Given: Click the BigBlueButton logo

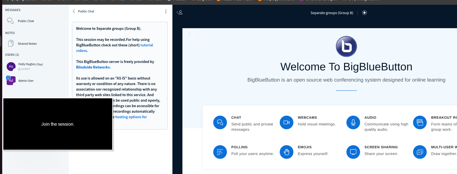Looking at the screenshot, I should click(346, 46).
